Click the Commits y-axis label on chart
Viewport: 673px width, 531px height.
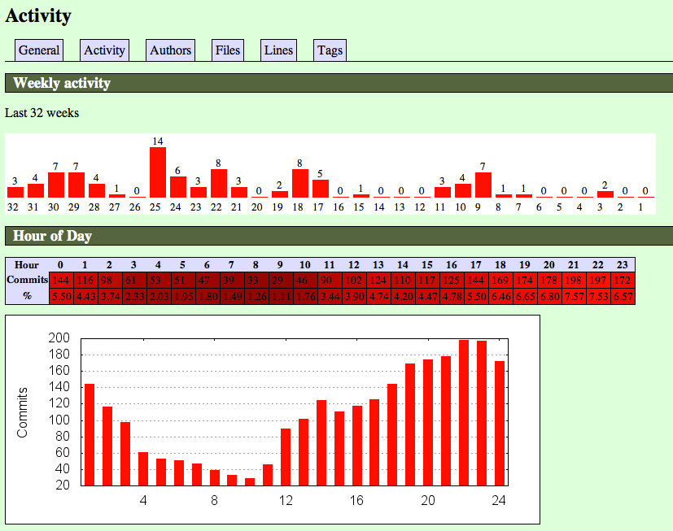click(x=22, y=412)
